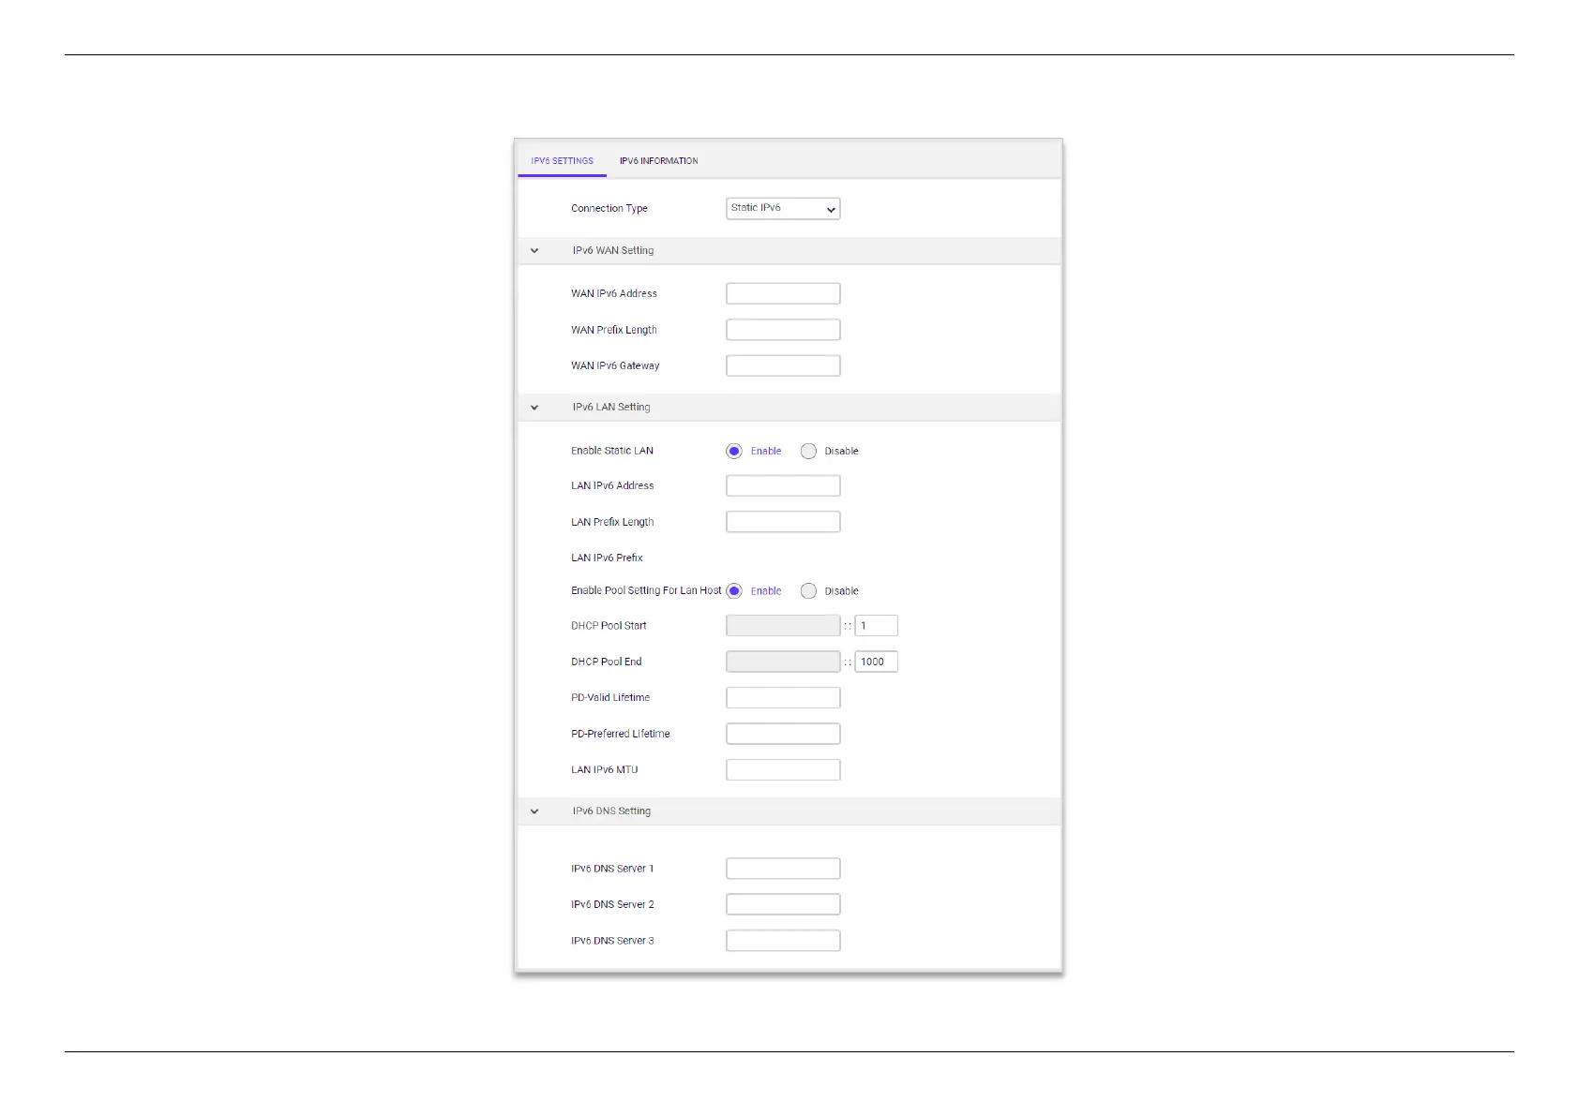Click the PD-Valid Lifetime field

783,697
